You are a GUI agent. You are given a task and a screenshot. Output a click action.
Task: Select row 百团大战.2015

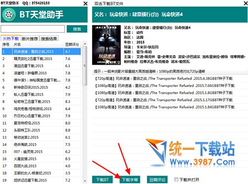tap(41, 166)
